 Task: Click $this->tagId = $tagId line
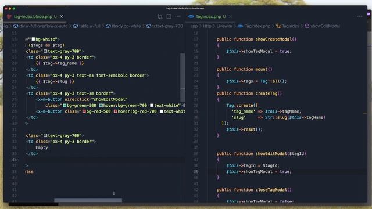tap(253, 165)
